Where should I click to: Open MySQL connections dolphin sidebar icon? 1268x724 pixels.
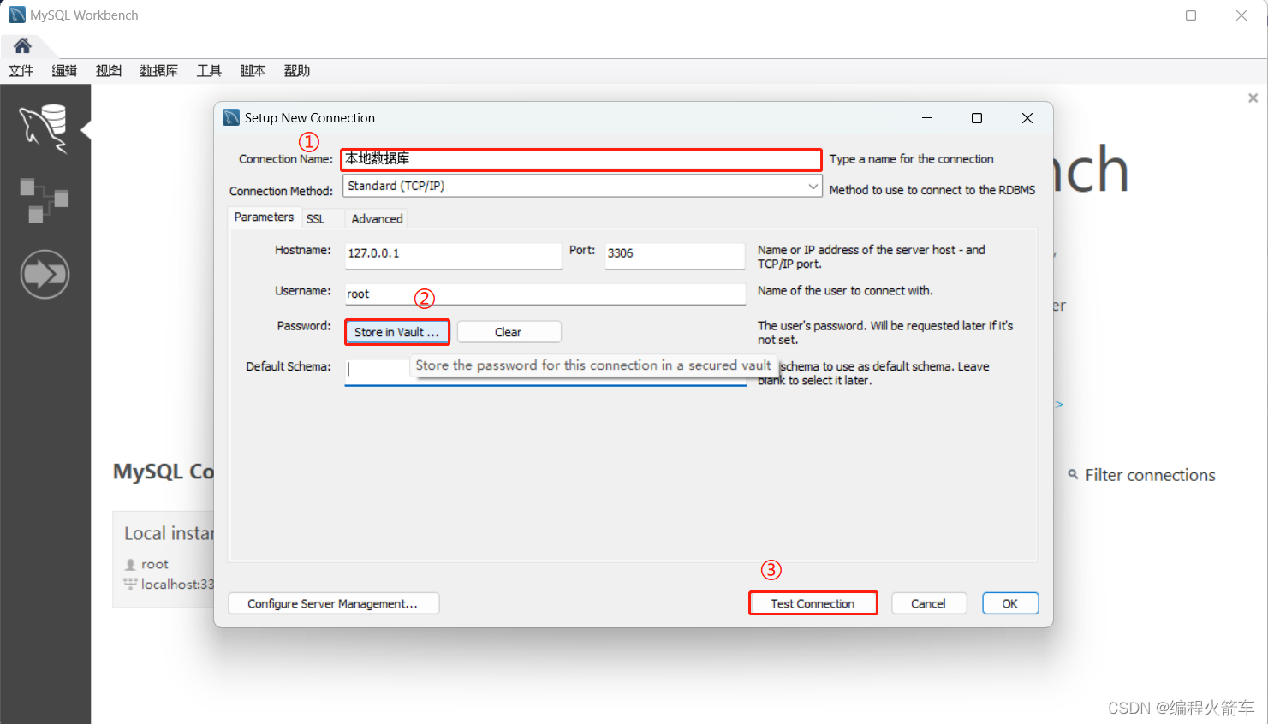(x=44, y=128)
